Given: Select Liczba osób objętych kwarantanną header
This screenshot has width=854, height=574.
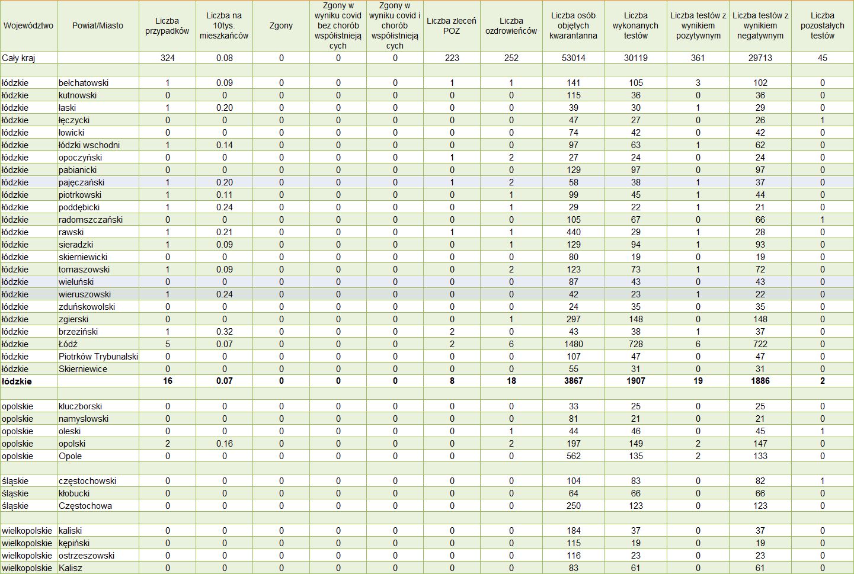Looking at the screenshot, I should point(573,25).
